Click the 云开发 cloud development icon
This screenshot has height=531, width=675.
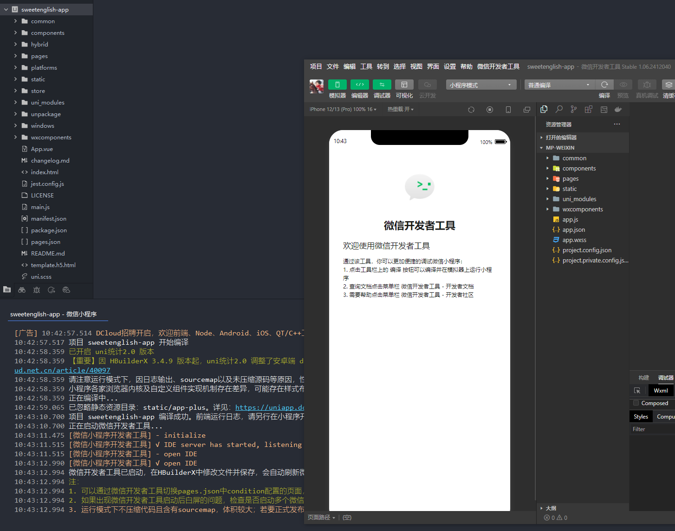(x=428, y=85)
